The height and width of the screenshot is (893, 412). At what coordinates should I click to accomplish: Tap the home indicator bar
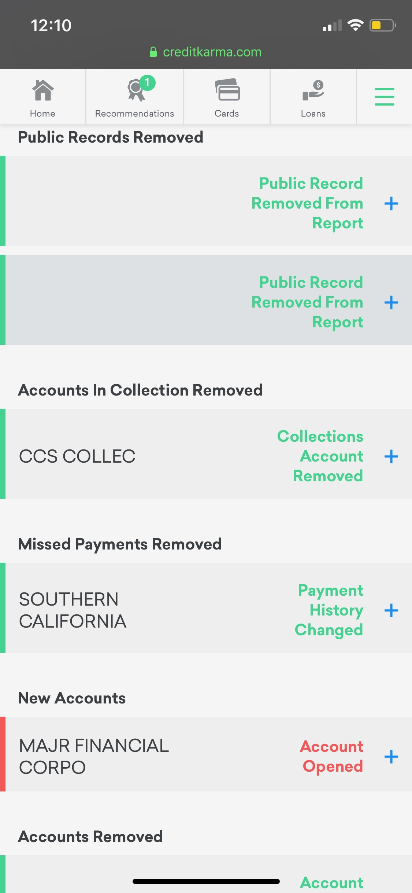tap(206, 881)
